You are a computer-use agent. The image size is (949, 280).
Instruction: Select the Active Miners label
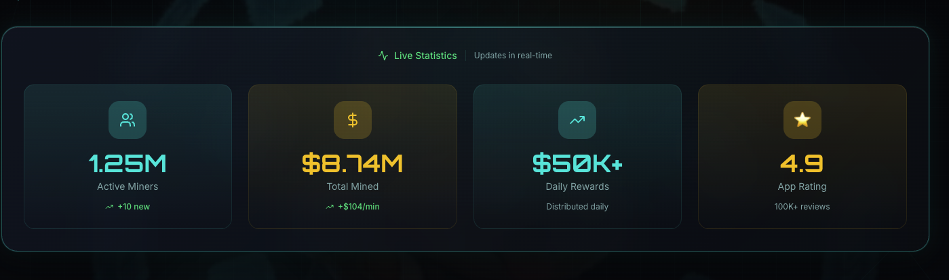click(x=128, y=186)
